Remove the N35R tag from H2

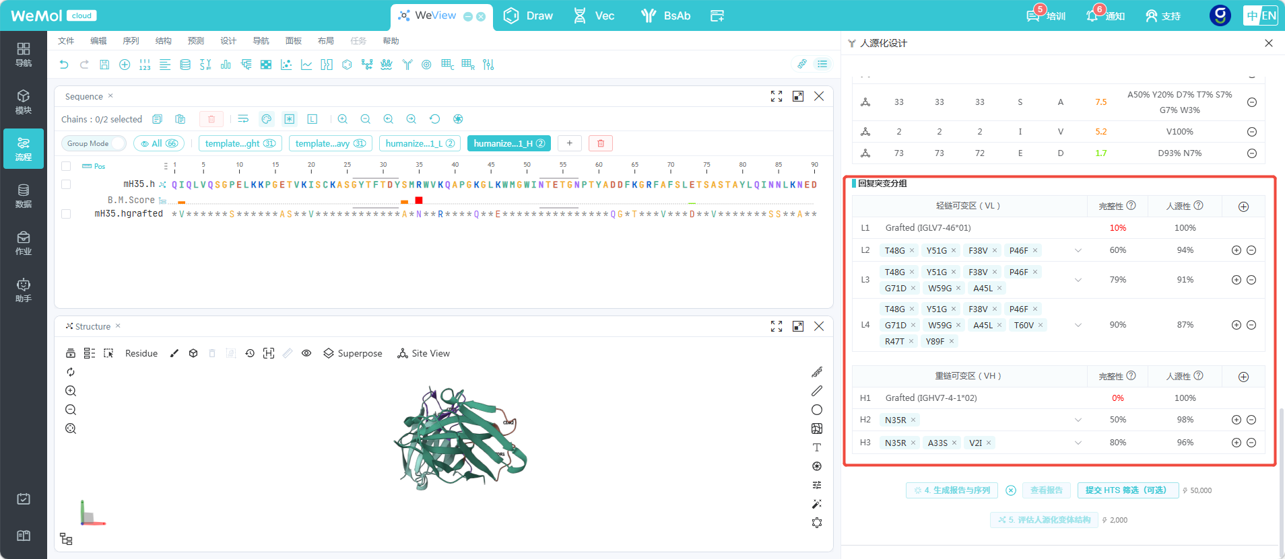tap(913, 420)
